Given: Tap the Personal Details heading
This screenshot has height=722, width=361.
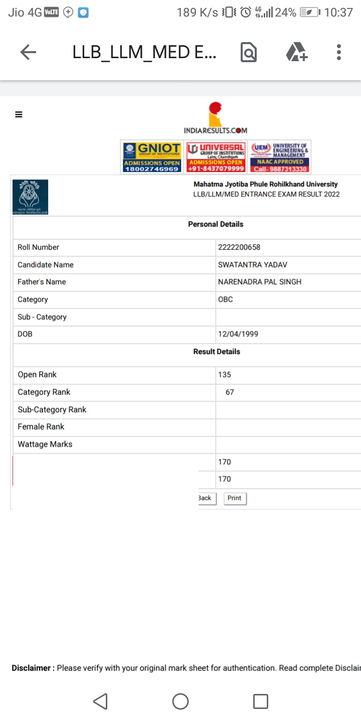Looking at the screenshot, I should point(216,224).
